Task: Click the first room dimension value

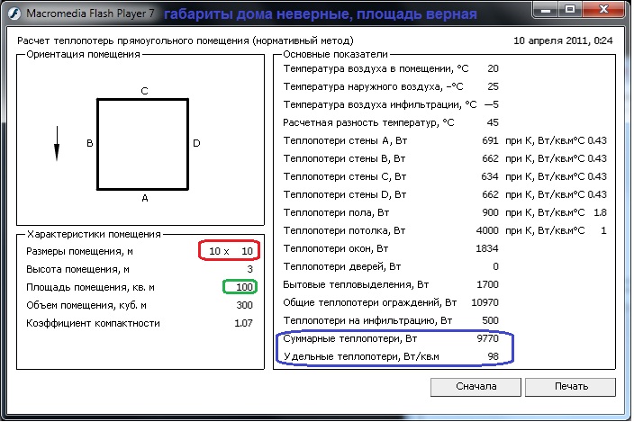Action: tap(214, 250)
